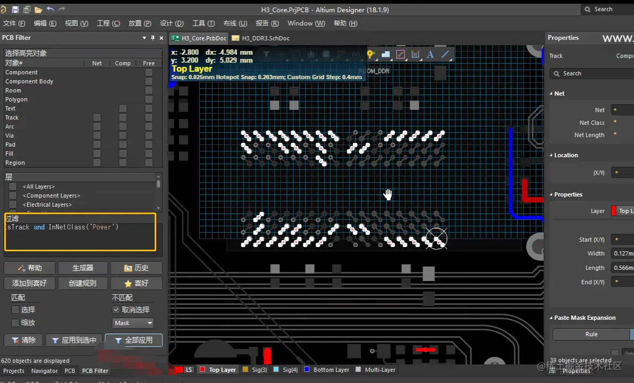Click the 全部应用 button
The height and width of the screenshot is (383, 634).
point(133,340)
